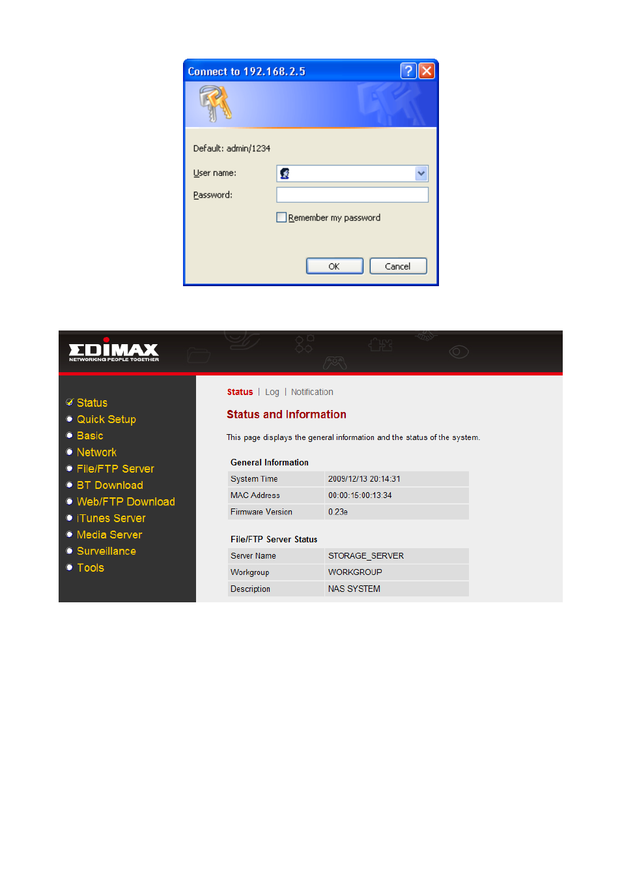622x880 pixels.
Task: Open the Network settings menu
Action: click(96, 452)
